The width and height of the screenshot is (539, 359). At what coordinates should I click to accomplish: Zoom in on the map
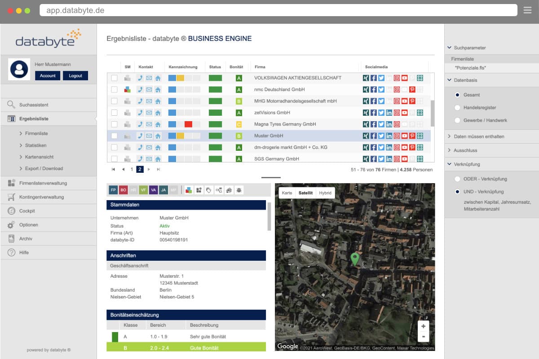[423, 326]
